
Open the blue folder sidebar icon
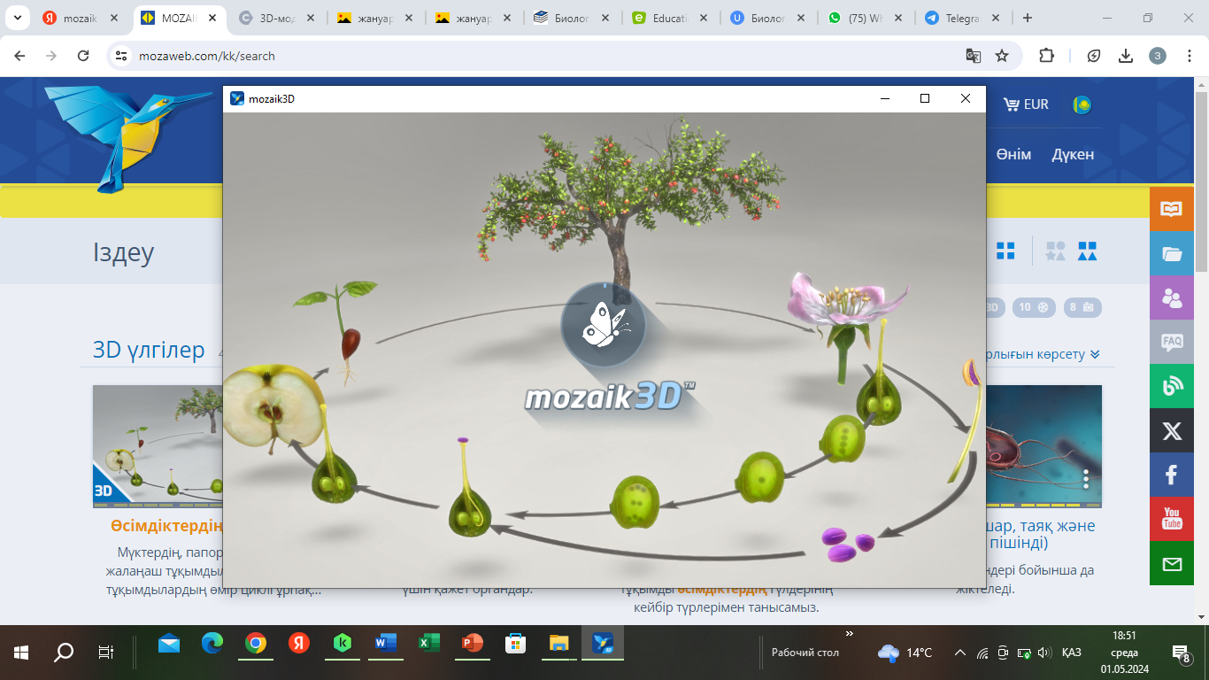[x=1172, y=254]
